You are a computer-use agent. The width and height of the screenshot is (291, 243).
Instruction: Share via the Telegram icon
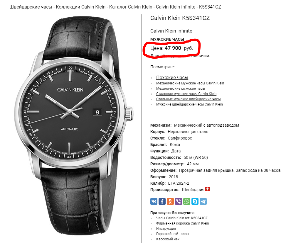pos(203,201)
